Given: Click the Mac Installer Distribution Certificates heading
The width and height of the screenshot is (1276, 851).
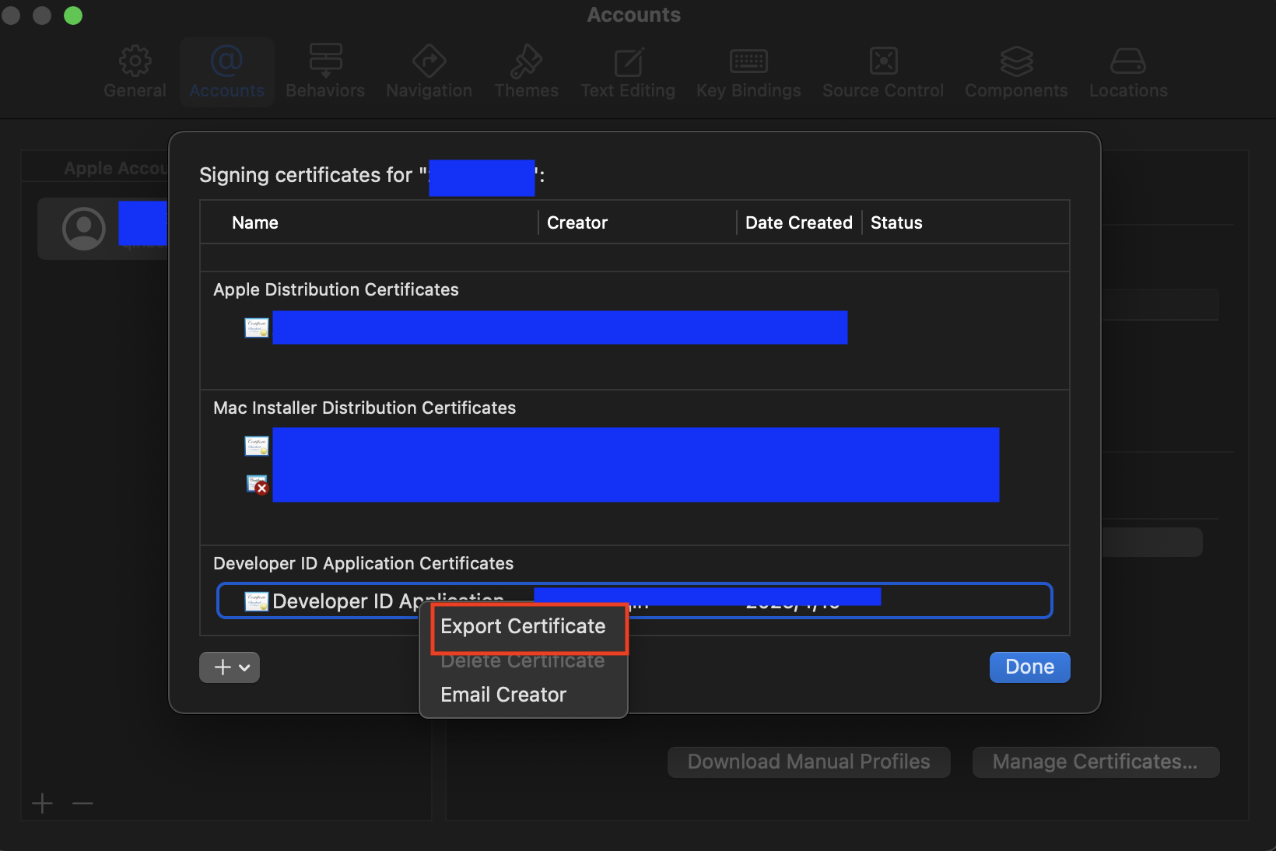Looking at the screenshot, I should click(365, 408).
